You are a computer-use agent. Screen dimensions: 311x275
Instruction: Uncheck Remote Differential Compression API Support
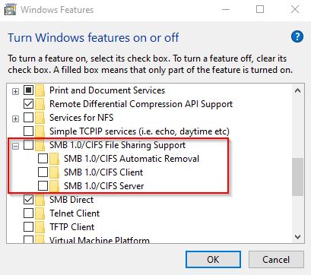pyautogui.click(x=28, y=104)
